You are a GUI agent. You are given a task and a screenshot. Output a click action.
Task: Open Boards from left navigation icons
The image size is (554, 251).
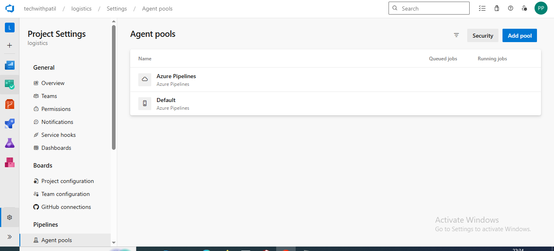click(10, 85)
